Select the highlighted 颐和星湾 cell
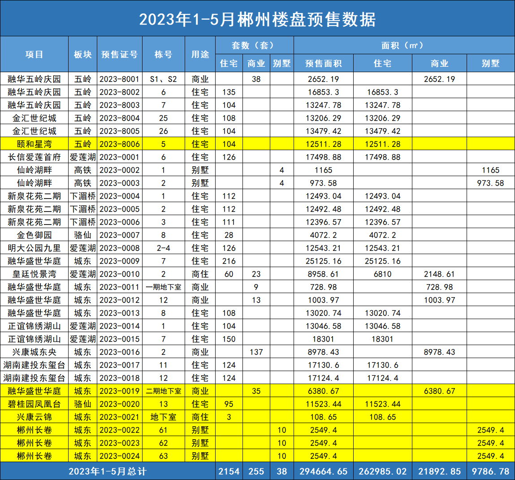 pyautogui.click(x=34, y=144)
